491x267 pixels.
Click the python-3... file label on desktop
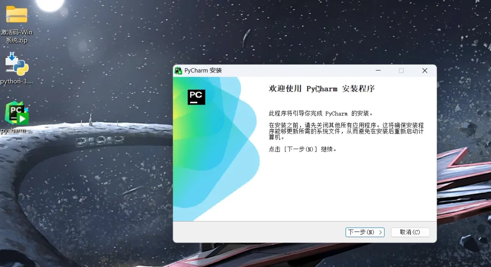pyautogui.click(x=17, y=81)
